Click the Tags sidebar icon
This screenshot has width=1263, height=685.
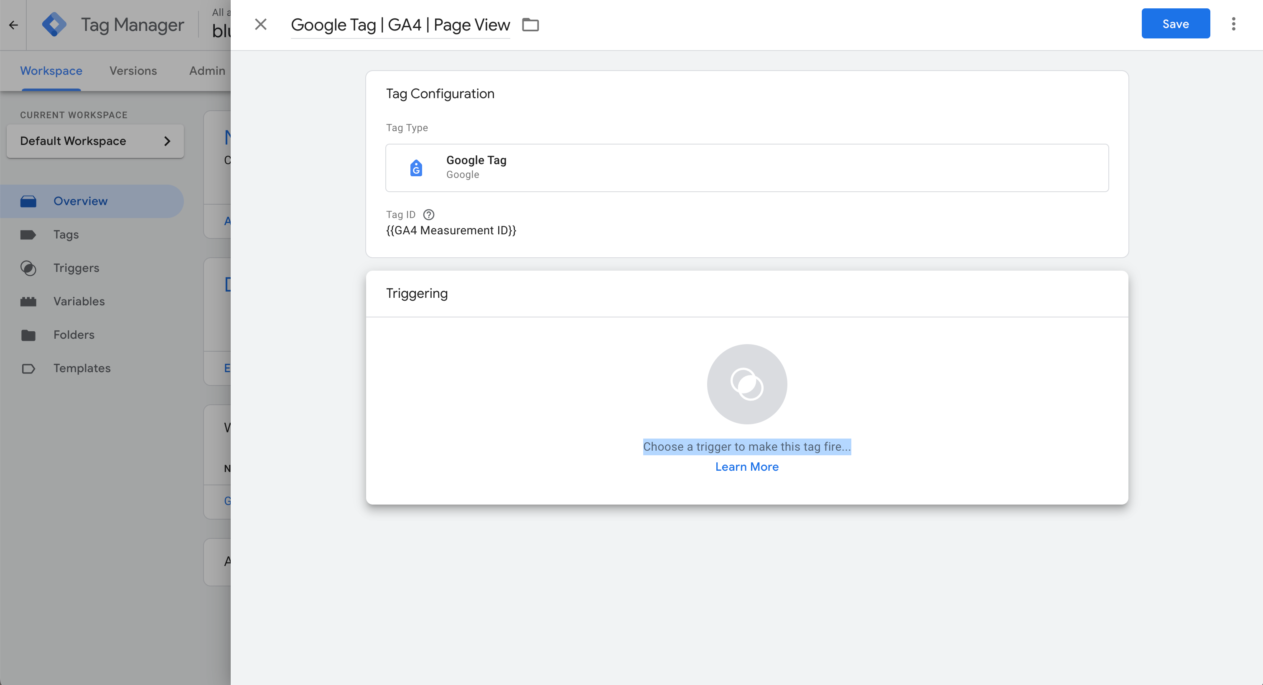click(28, 235)
